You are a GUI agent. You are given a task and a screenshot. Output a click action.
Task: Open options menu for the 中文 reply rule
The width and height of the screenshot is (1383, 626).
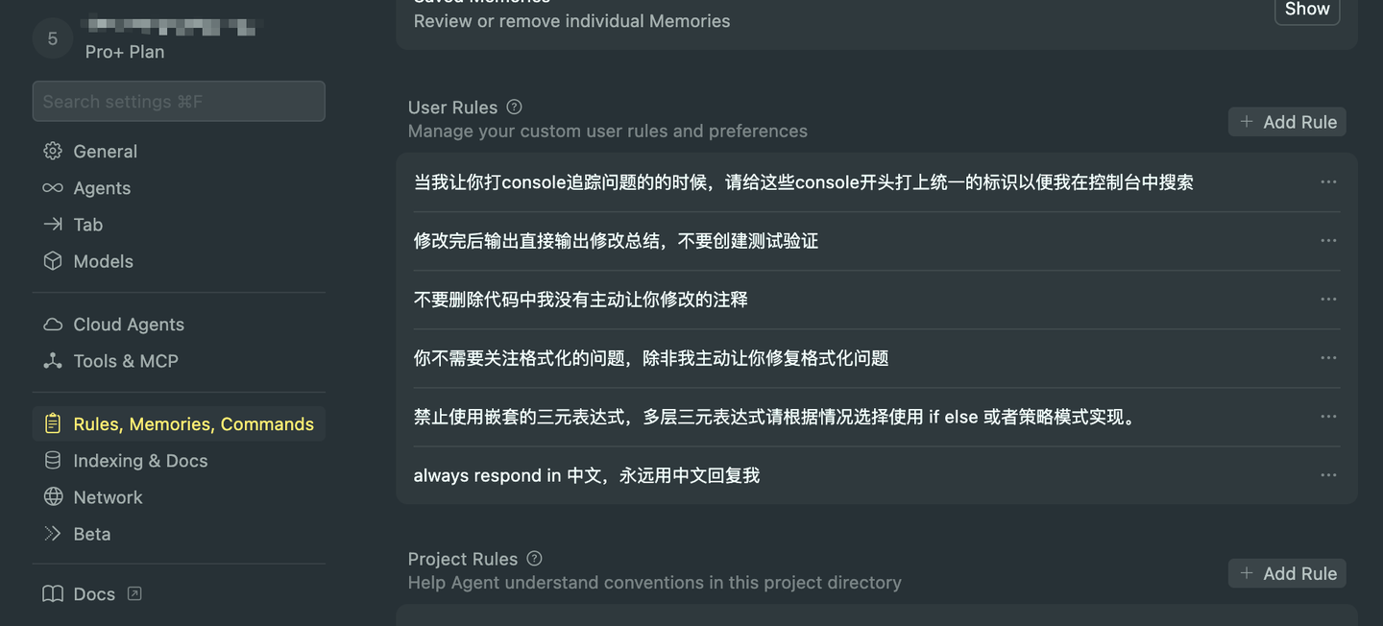(1328, 474)
